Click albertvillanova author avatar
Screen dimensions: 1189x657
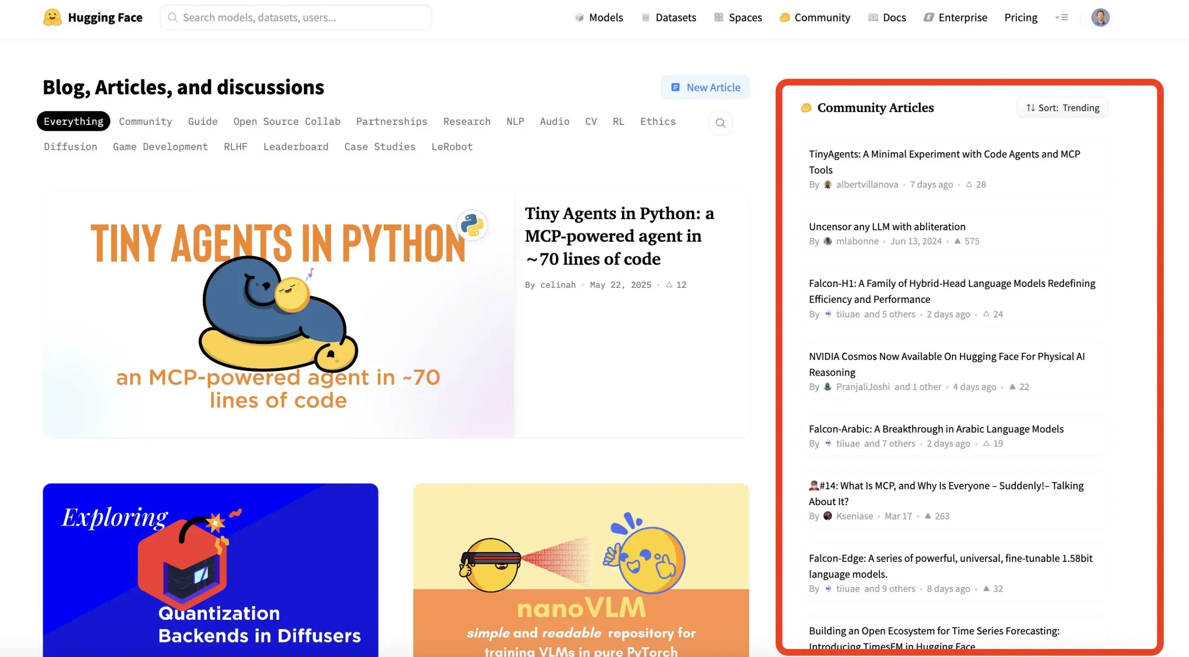pos(828,185)
